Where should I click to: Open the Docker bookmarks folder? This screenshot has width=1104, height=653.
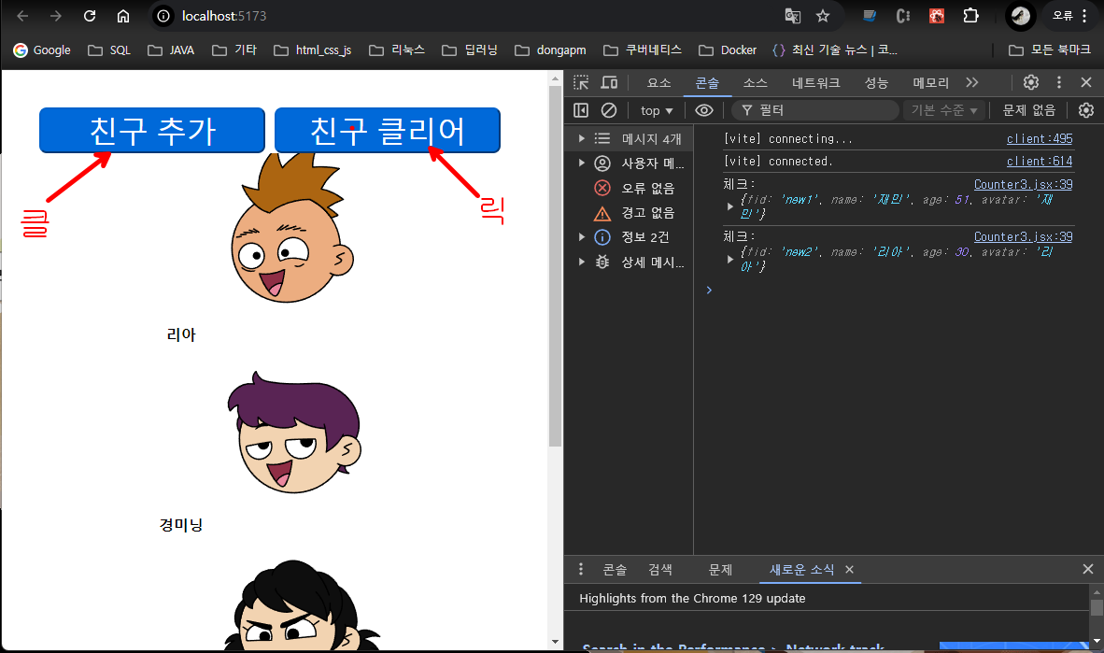(x=728, y=50)
